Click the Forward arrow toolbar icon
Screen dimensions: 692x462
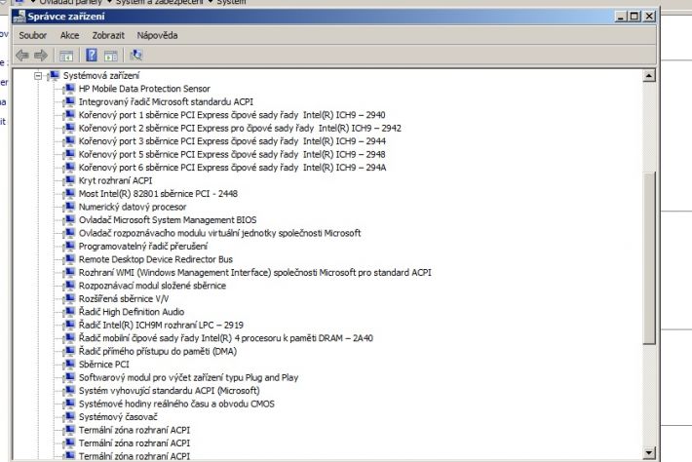pos(41,56)
